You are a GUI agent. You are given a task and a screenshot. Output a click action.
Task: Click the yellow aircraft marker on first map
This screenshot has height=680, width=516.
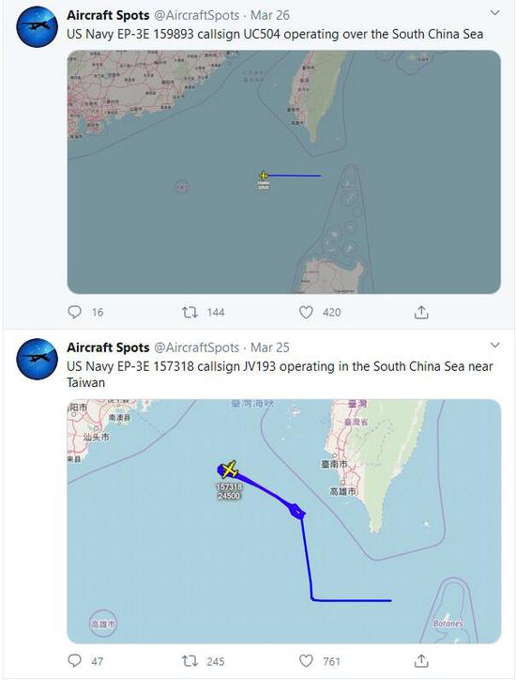264,176
